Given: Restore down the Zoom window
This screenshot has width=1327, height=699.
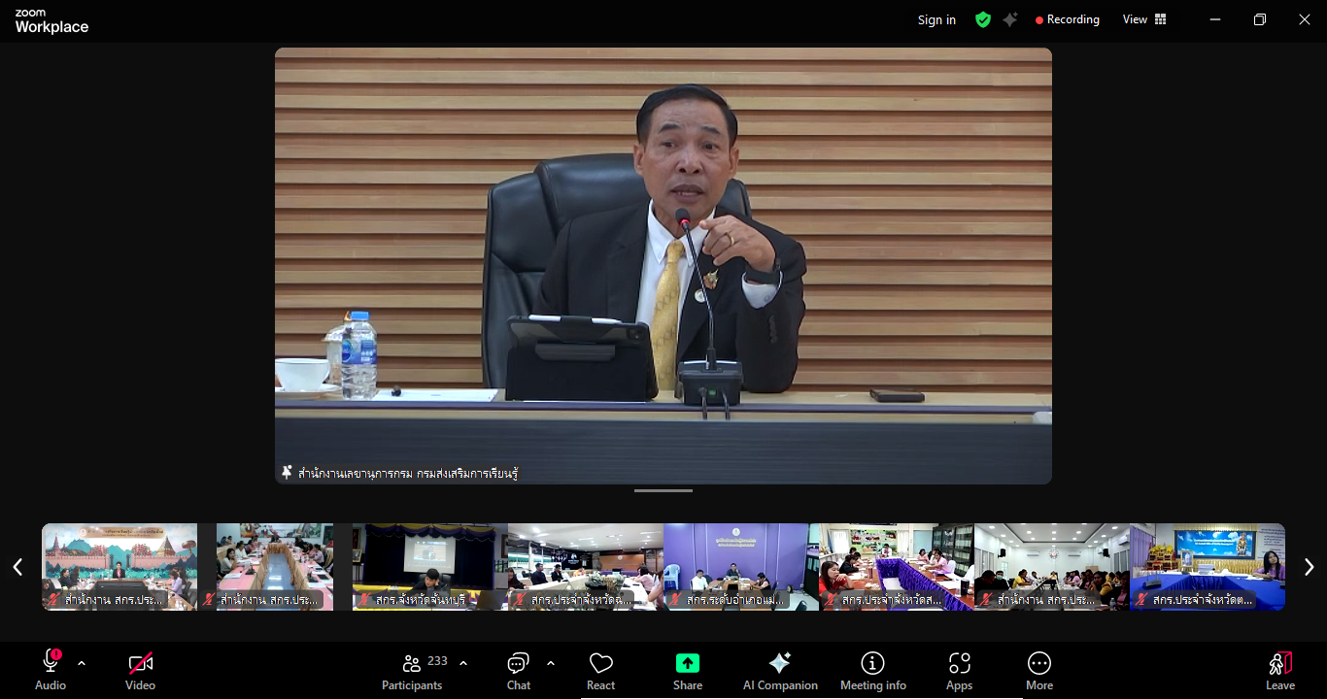Looking at the screenshot, I should (x=1260, y=19).
